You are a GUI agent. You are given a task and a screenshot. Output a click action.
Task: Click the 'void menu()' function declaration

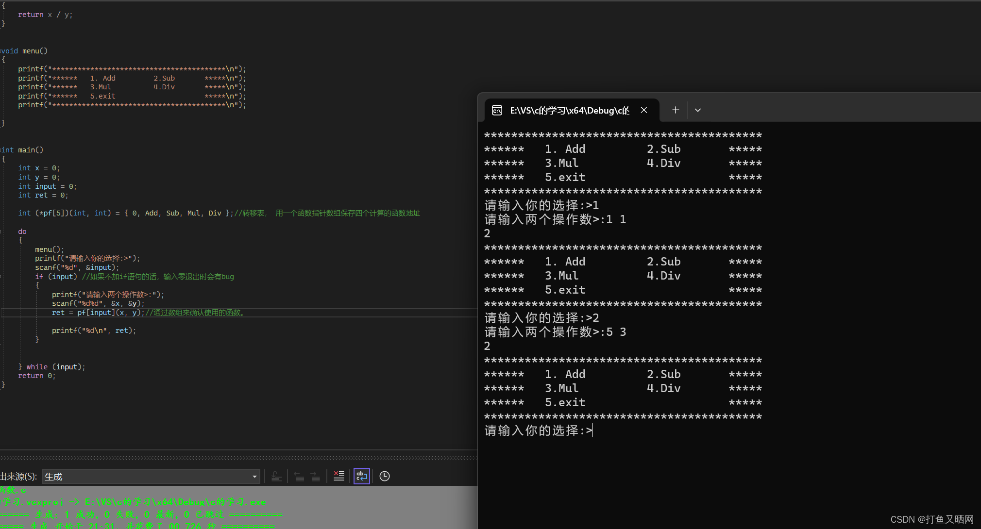[24, 51]
